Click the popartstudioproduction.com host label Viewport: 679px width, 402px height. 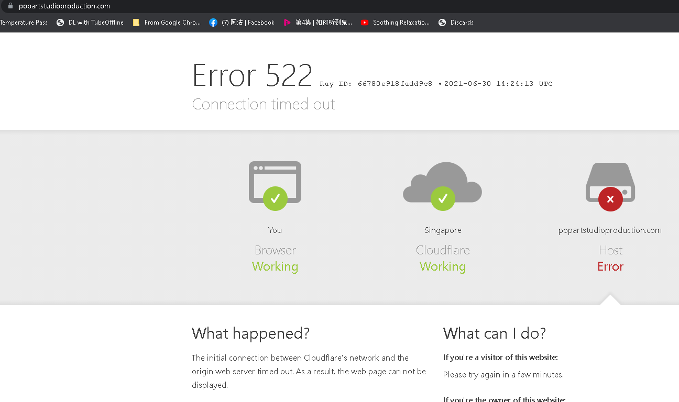point(610,230)
